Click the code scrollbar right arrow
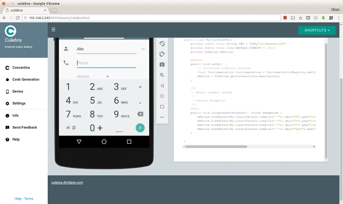 (x=314, y=147)
